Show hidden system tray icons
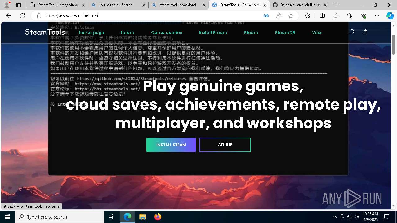The image size is (397, 223). pyautogui.click(x=334, y=217)
